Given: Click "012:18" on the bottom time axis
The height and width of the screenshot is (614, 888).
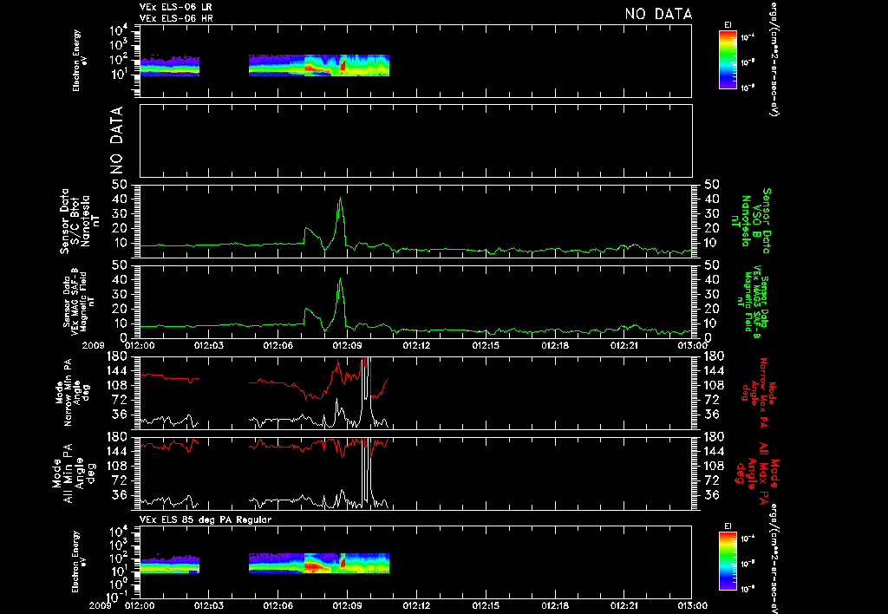Looking at the screenshot, I should tap(554, 605).
